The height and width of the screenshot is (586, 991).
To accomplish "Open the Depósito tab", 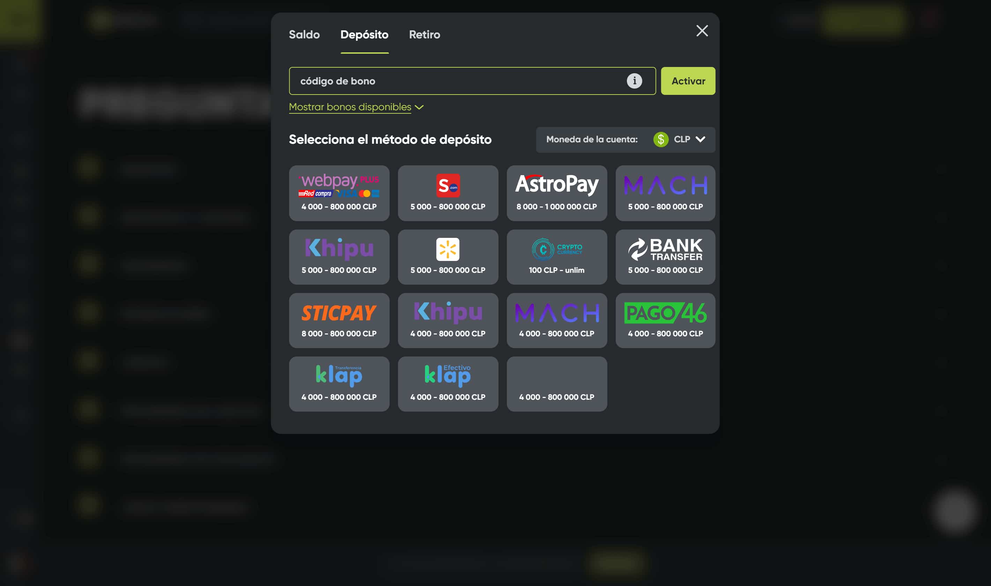I will (364, 35).
